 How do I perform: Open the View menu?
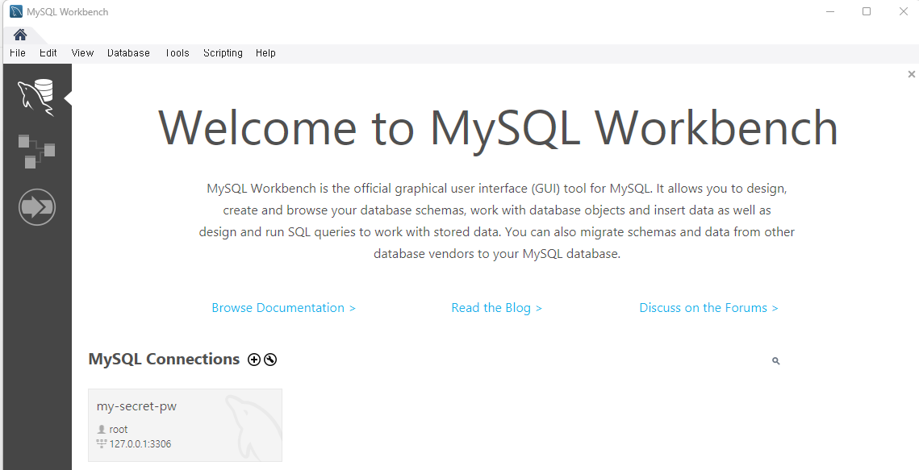point(82,52)
